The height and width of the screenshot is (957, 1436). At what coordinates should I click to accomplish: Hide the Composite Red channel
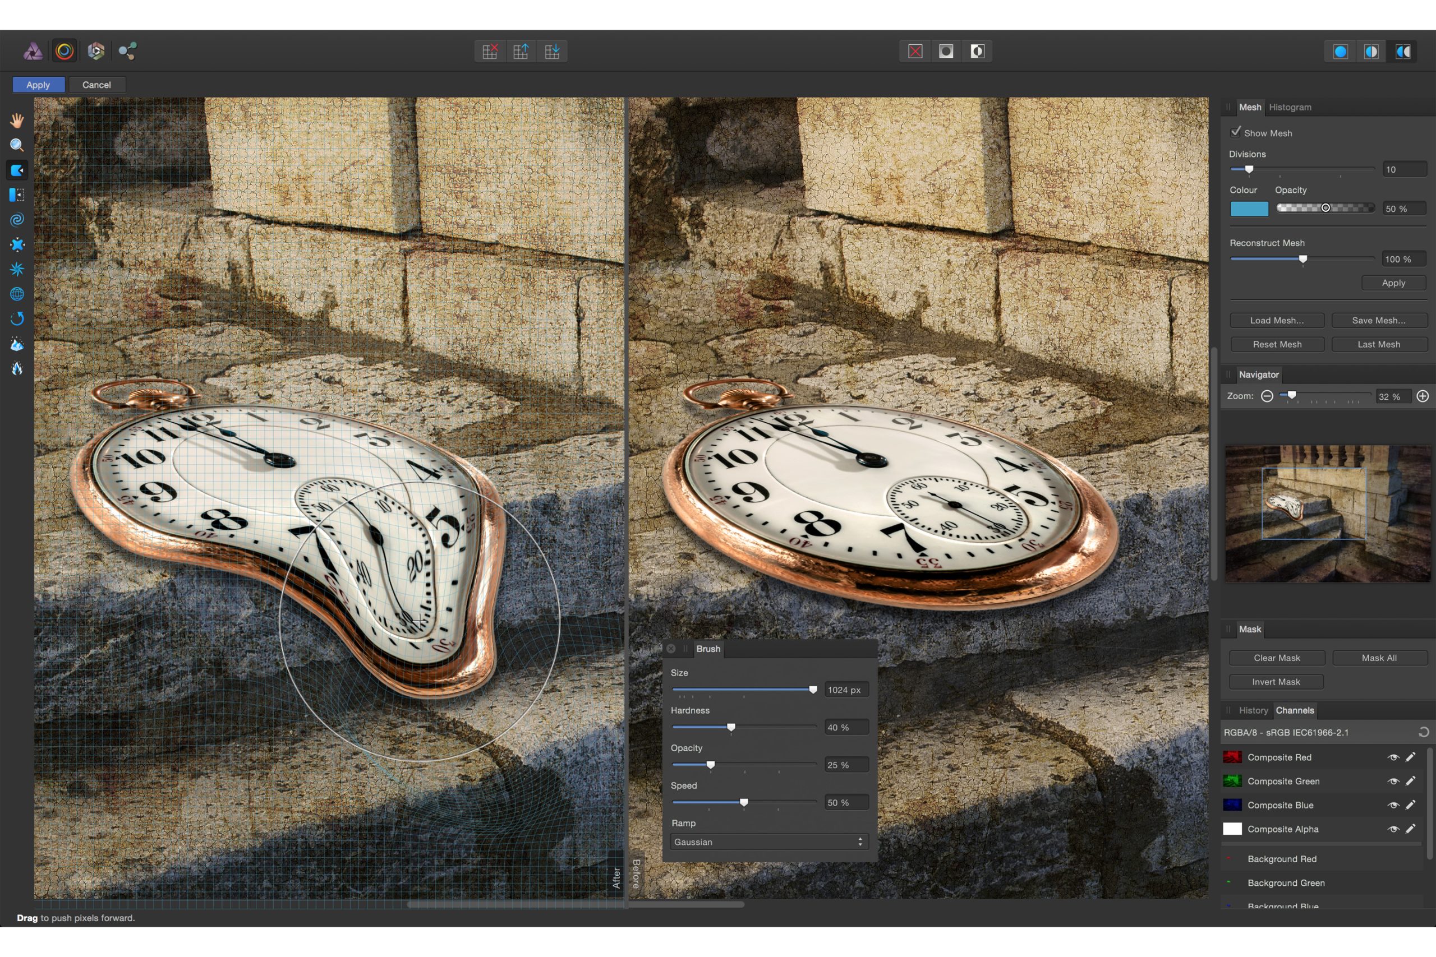coord(1393,757)
